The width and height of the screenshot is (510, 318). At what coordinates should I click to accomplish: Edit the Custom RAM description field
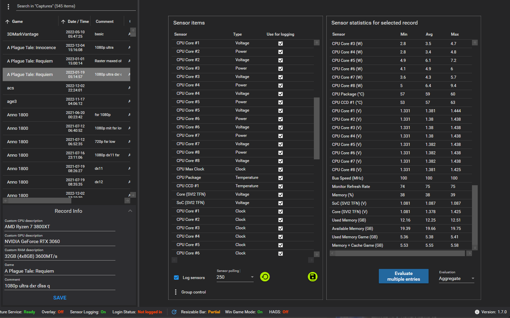[x=60, y=256]
